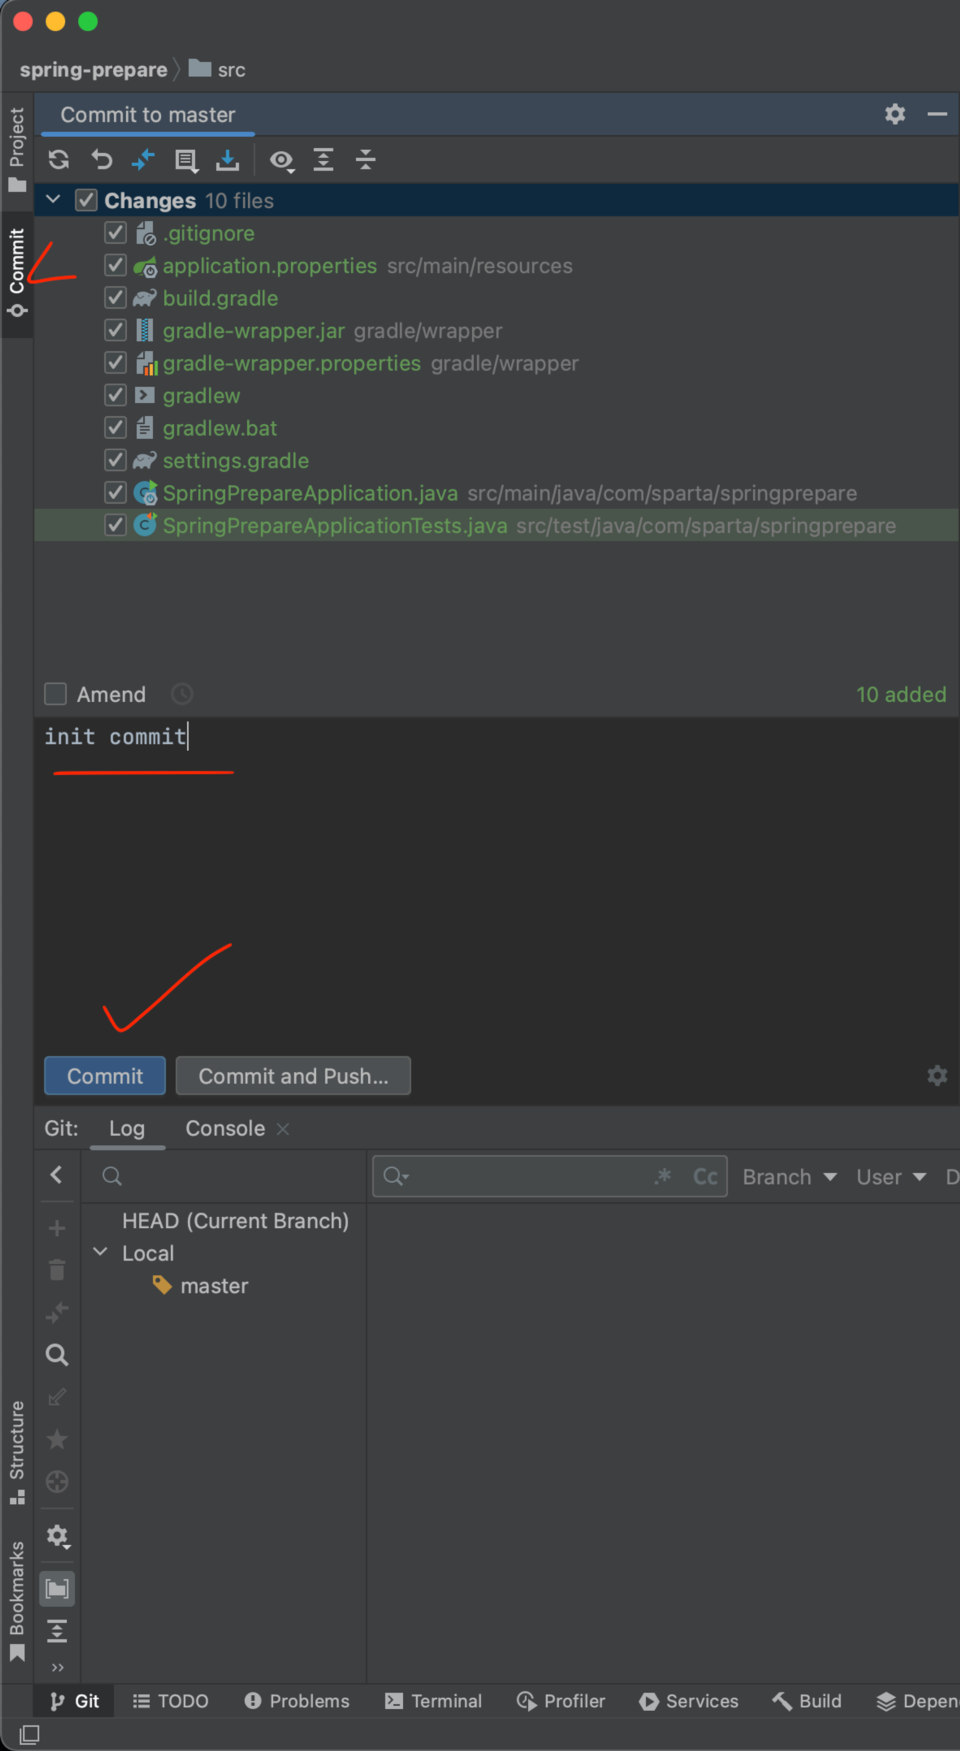960x1751 pixels.
Task: Open commit options gear beside Commit and Push
Action: coord(937,1075)
